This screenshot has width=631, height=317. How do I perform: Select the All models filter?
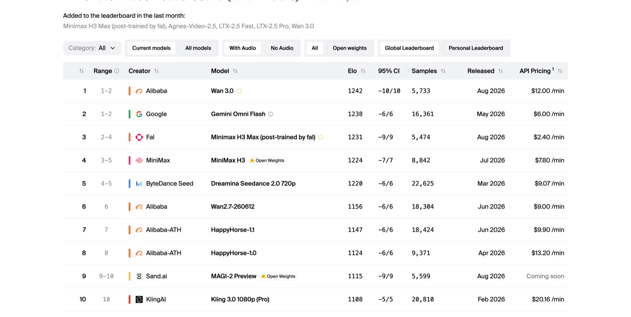198,48
